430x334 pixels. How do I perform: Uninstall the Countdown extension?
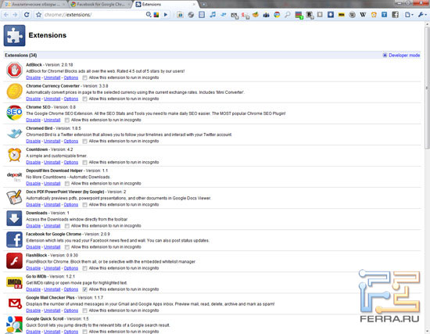[52, 162]
